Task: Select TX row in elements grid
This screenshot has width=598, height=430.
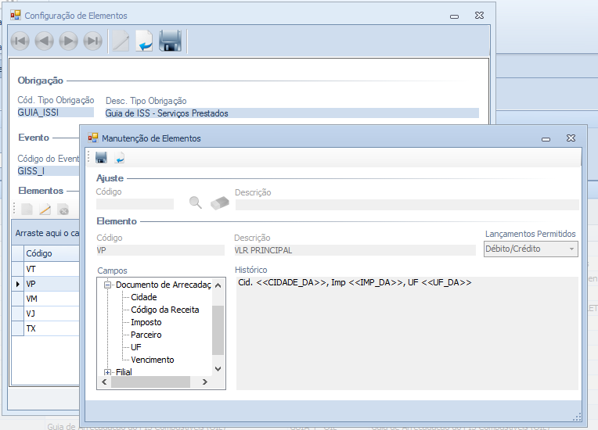Action: coord(45,328)
